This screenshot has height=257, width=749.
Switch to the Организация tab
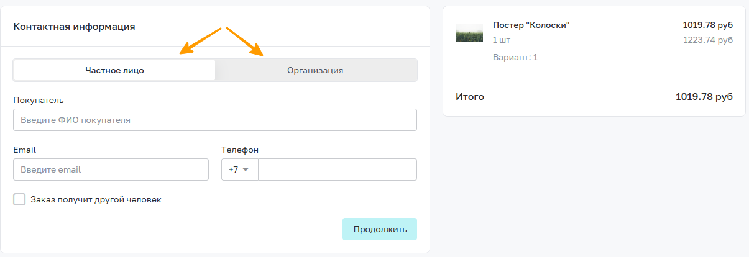tap(315, 70)
